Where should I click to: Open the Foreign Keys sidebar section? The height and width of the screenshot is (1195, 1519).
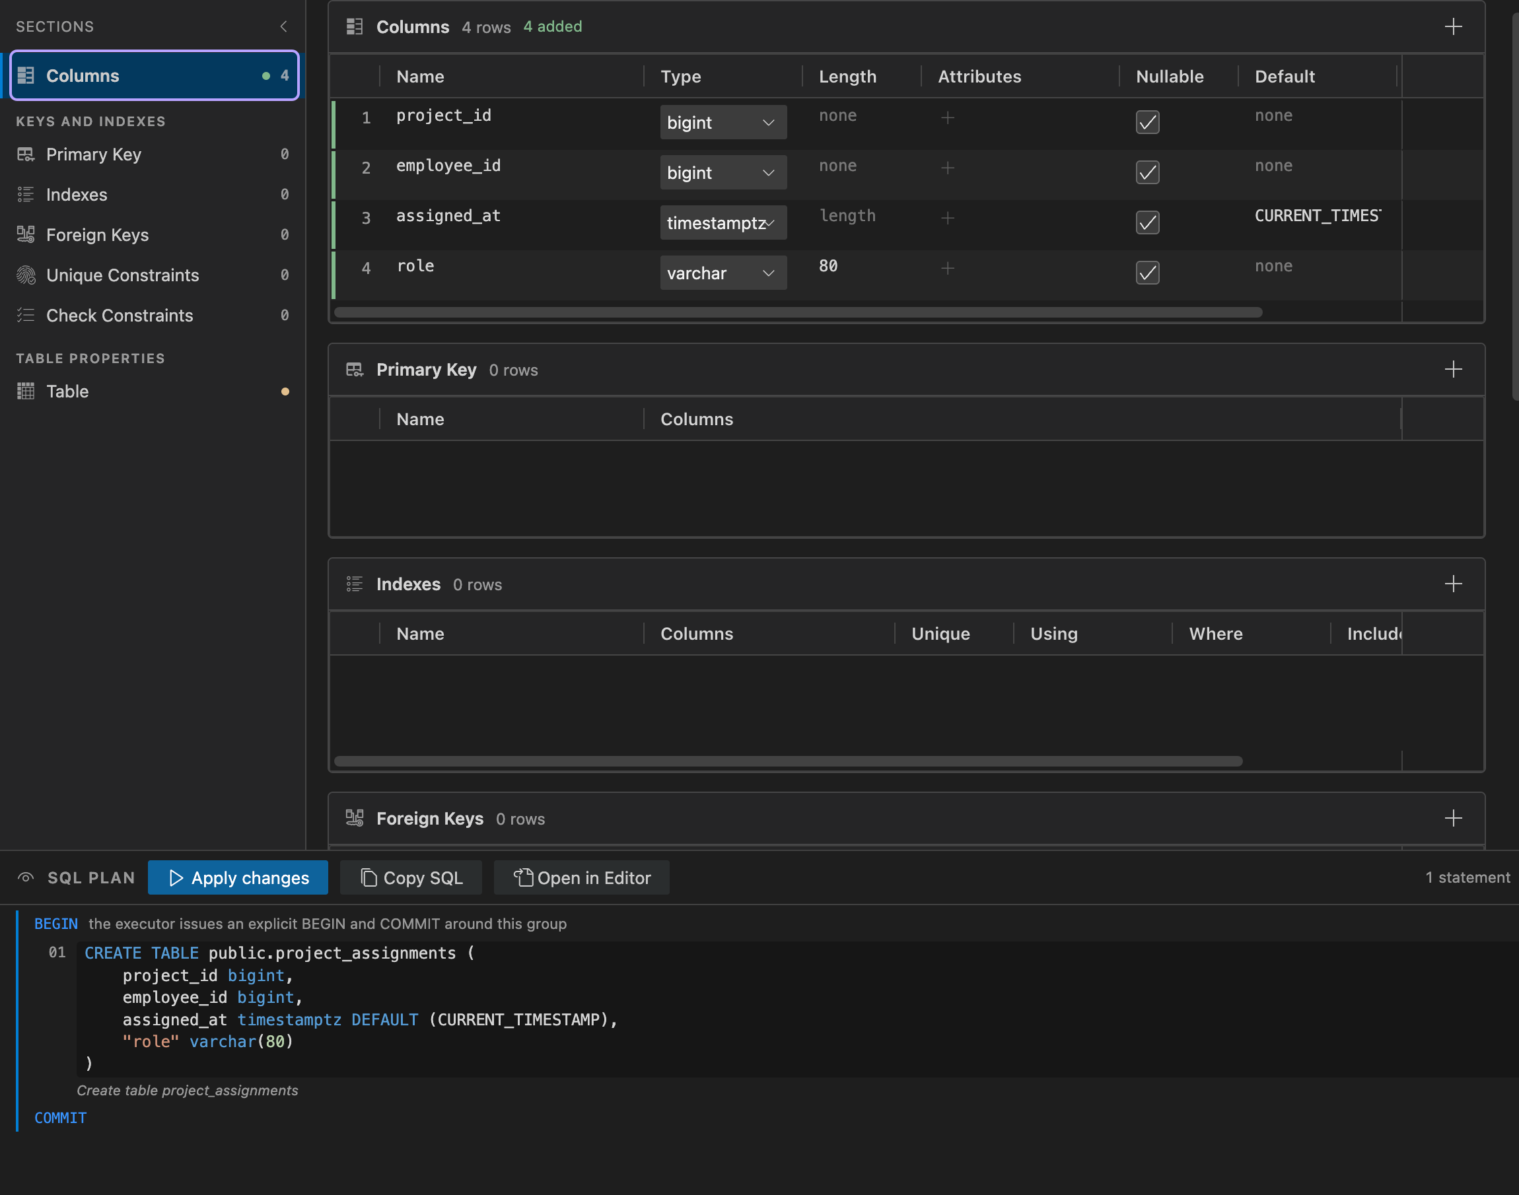153,235
